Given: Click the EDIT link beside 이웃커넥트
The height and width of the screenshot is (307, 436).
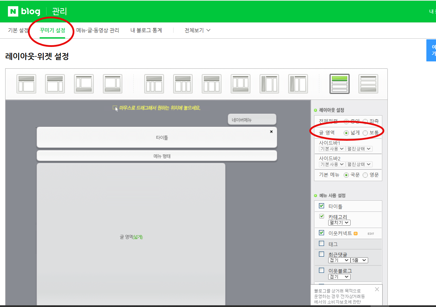Looking at the screenshot, I should pyautogui.click(x=370, y=233).
